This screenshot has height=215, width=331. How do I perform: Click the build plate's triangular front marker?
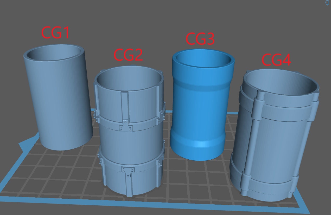point(25,144)
